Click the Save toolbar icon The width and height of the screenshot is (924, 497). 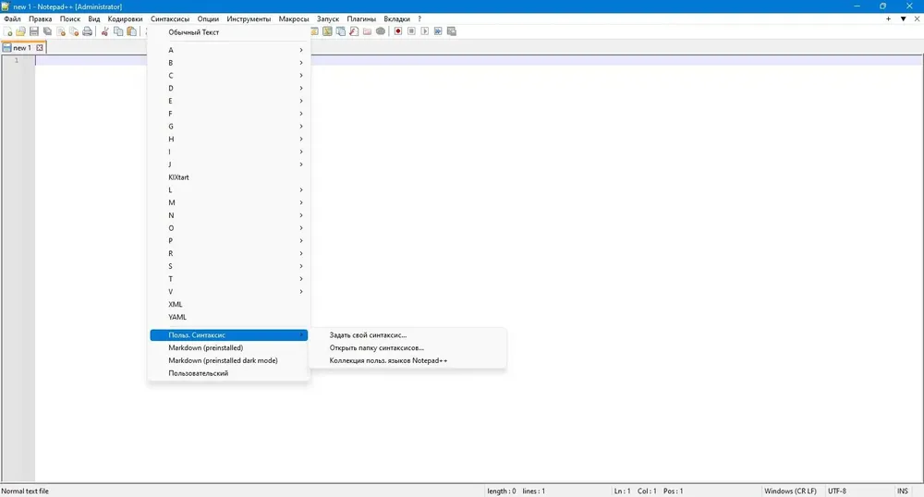pos(34,31)
